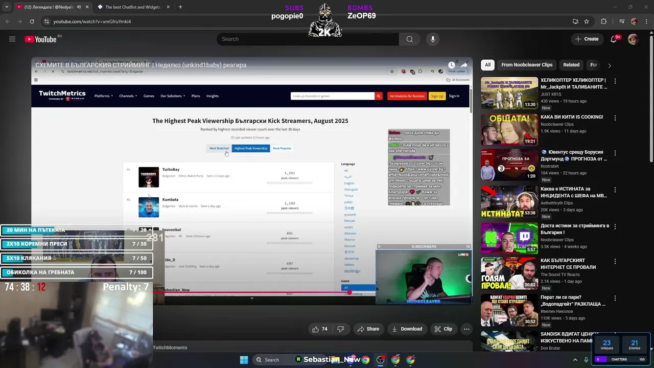The width and height of the screenshot is (654, 368).
Task: Dislike the video with thumbs down
Action: point(340,329)
